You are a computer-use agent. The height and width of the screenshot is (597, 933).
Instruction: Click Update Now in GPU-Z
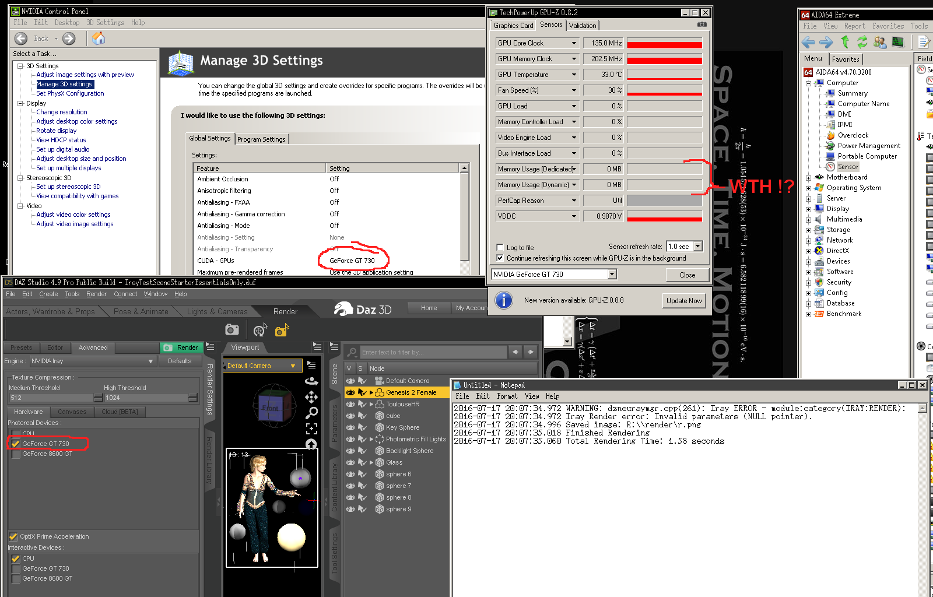point(684,301)
